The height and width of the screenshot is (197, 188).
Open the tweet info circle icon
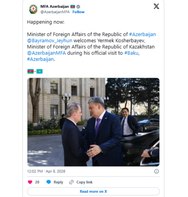[x=156, y=171]
